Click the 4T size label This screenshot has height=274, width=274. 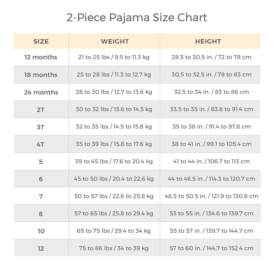click(x=41, y=145)
